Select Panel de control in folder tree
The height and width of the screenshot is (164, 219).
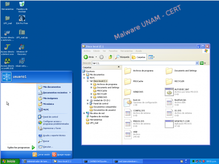101,104
